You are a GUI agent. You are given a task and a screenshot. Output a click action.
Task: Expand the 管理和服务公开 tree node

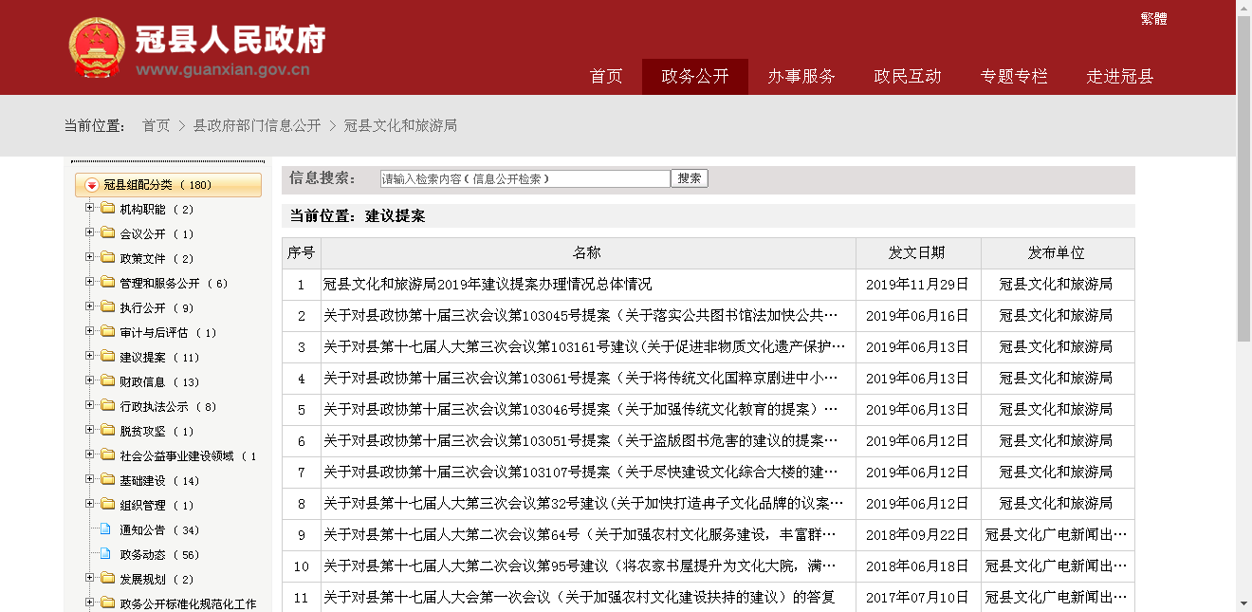click(x=89, y=282)
